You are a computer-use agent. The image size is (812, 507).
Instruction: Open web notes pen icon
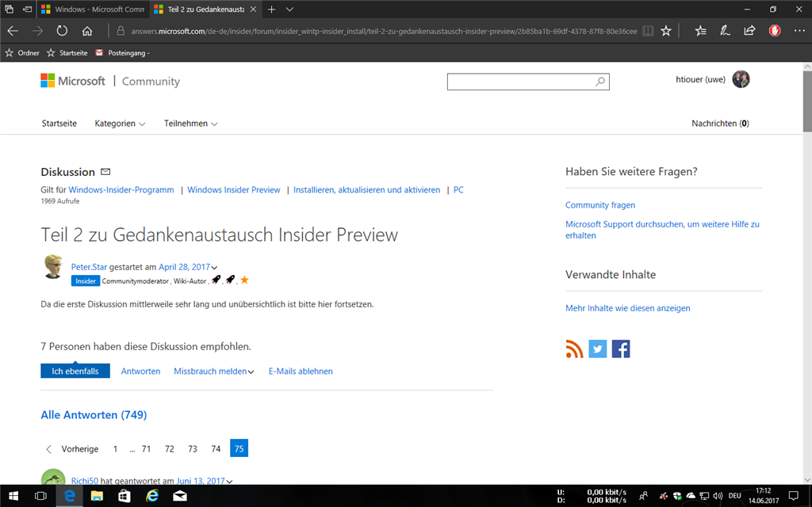click(x=725, y=31)
